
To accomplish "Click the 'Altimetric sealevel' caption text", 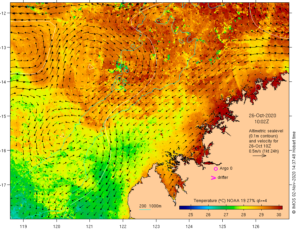I will (x=266, y=131).
